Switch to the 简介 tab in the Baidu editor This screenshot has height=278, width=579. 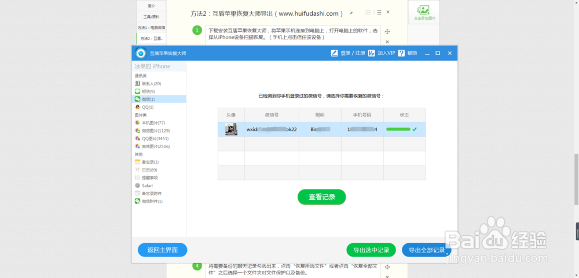point(151,6)
